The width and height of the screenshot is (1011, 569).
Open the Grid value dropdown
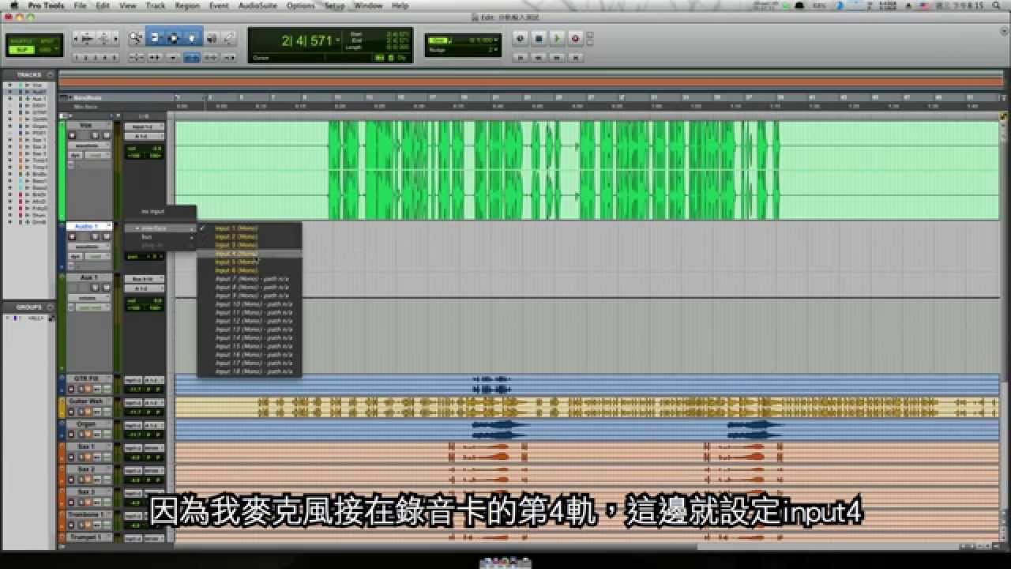(497, 40)
